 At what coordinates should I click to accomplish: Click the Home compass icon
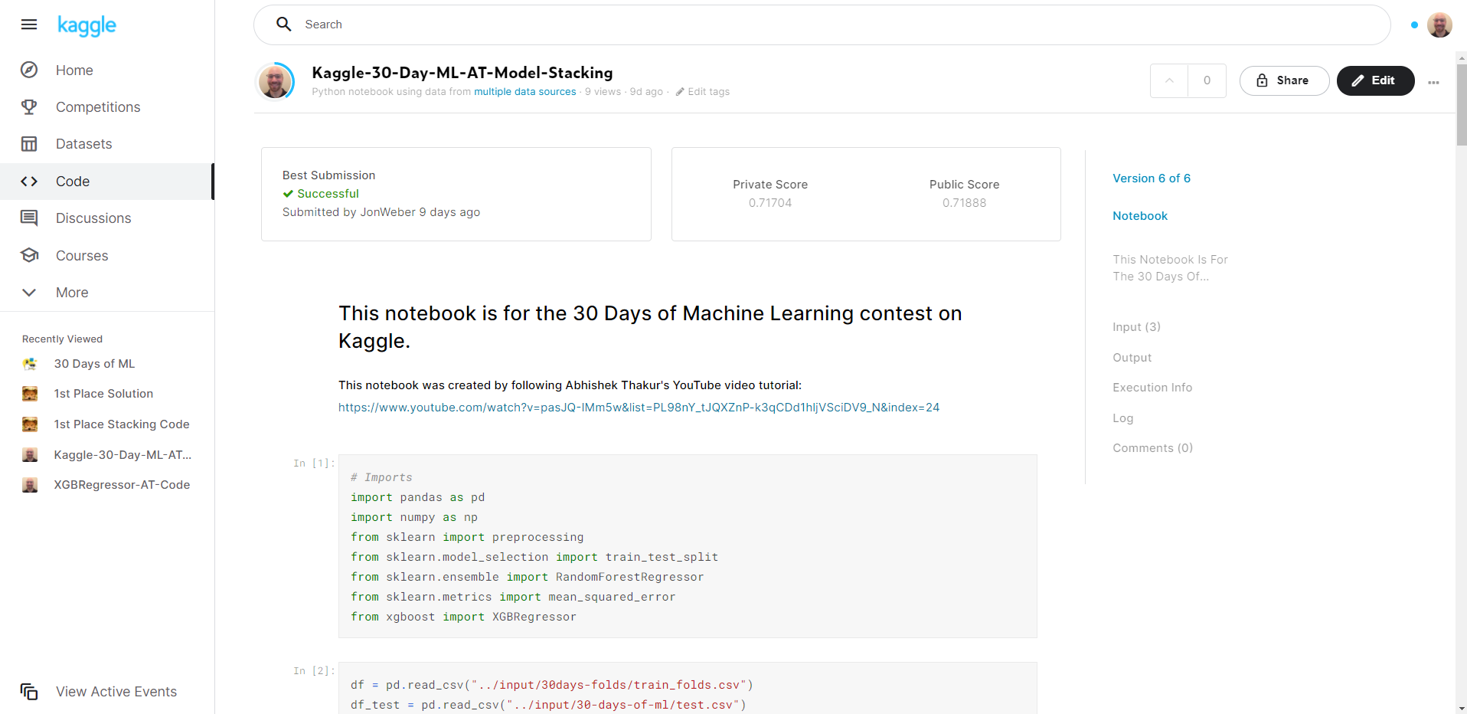tap(29, 70)
